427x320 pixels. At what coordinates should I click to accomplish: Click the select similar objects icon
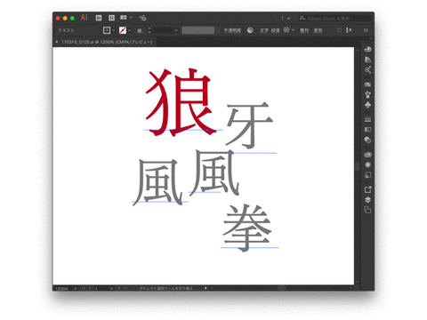pos(349,30)
